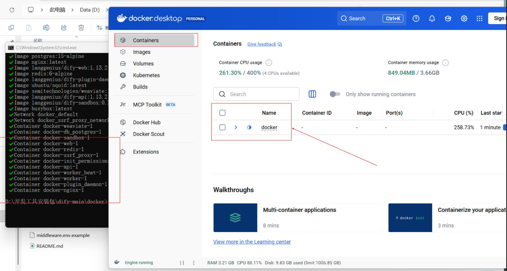Click the Container memory usage info icon
The width and height of the screenshot is (507, 271).
pos(445,63)
